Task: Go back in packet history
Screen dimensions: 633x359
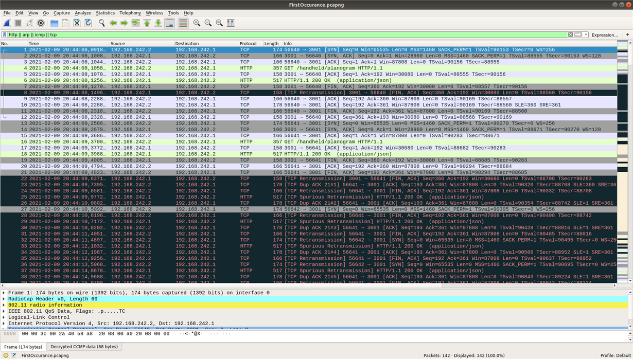Action: pos(113,23)
